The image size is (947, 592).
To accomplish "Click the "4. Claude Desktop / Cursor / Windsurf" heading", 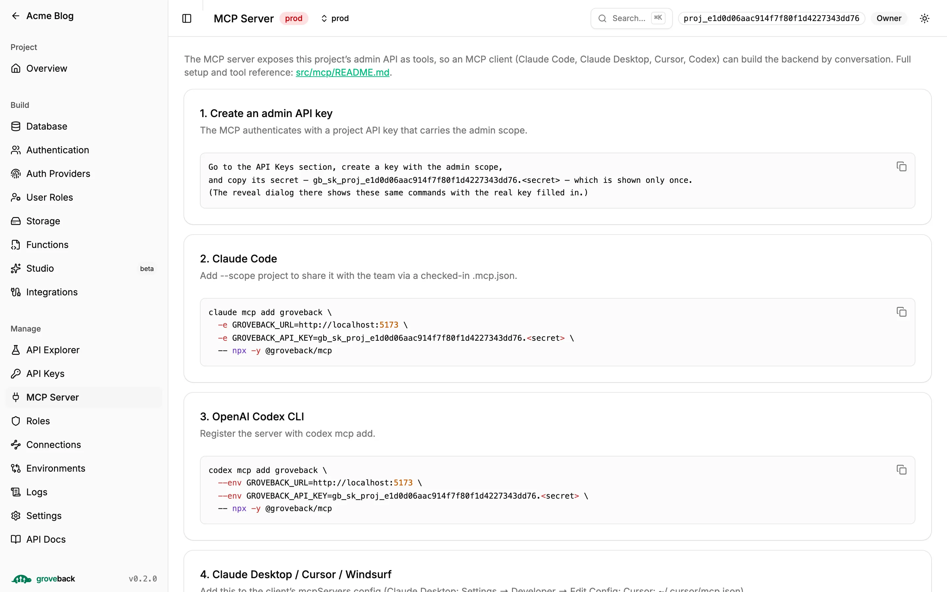I will tap(296, 574).
